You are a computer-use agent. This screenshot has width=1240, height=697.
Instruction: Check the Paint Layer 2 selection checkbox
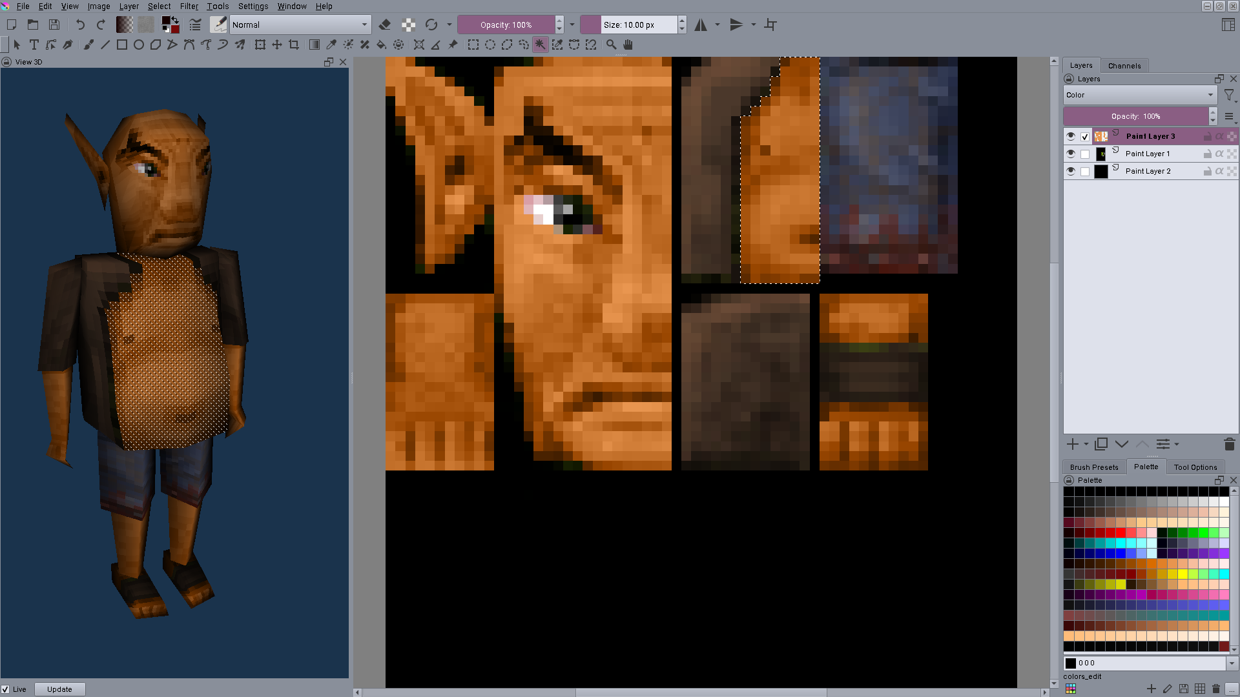[1085, 172]
